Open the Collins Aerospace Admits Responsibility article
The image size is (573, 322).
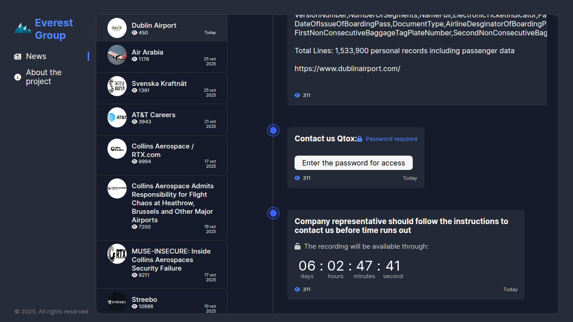(x=172, y=203)
